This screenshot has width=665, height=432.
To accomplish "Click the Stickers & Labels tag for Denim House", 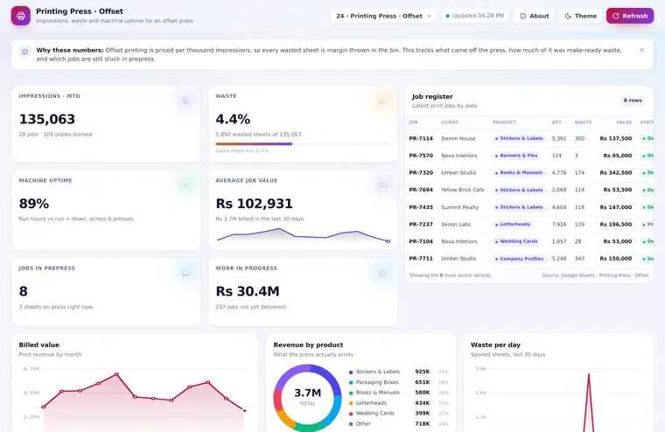I will tap(519, 138).
